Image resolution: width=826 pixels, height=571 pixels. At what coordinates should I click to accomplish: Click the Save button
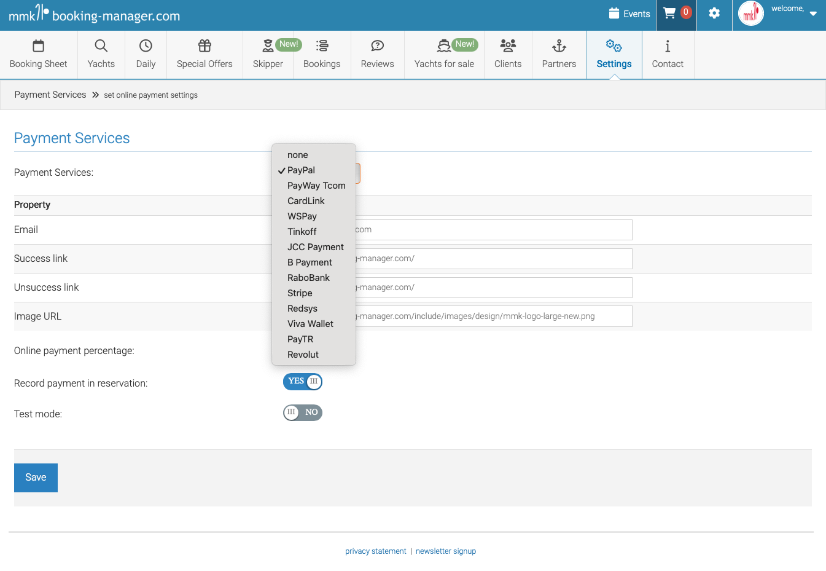pos(36,478)
